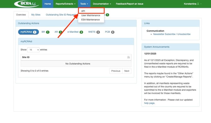Viewport: 211px width, 123px height.
Task: Select the myRCRAid filter pill
Action: click(x=28, y=32)
